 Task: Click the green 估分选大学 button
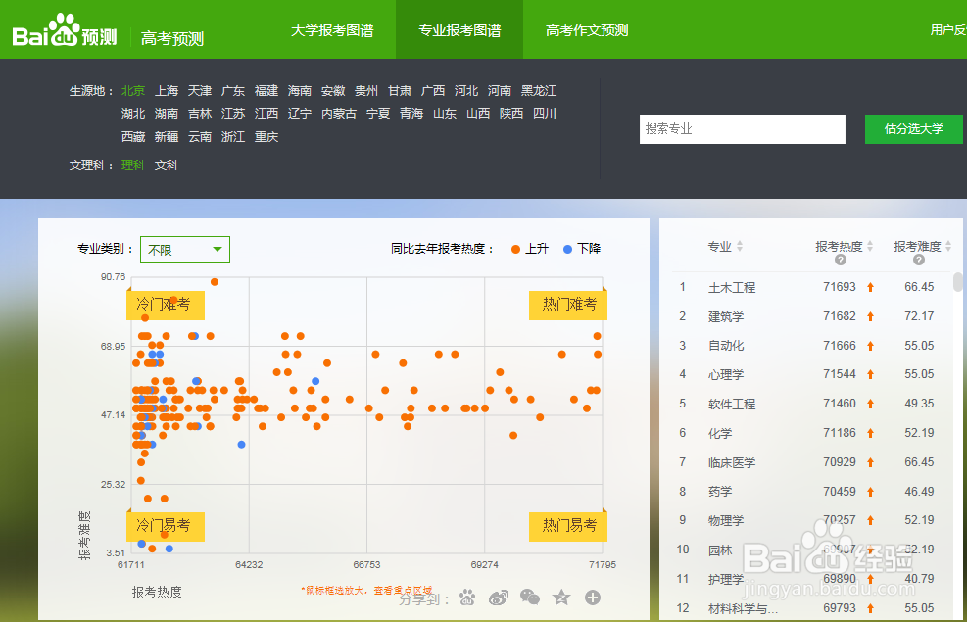point(913,128)
